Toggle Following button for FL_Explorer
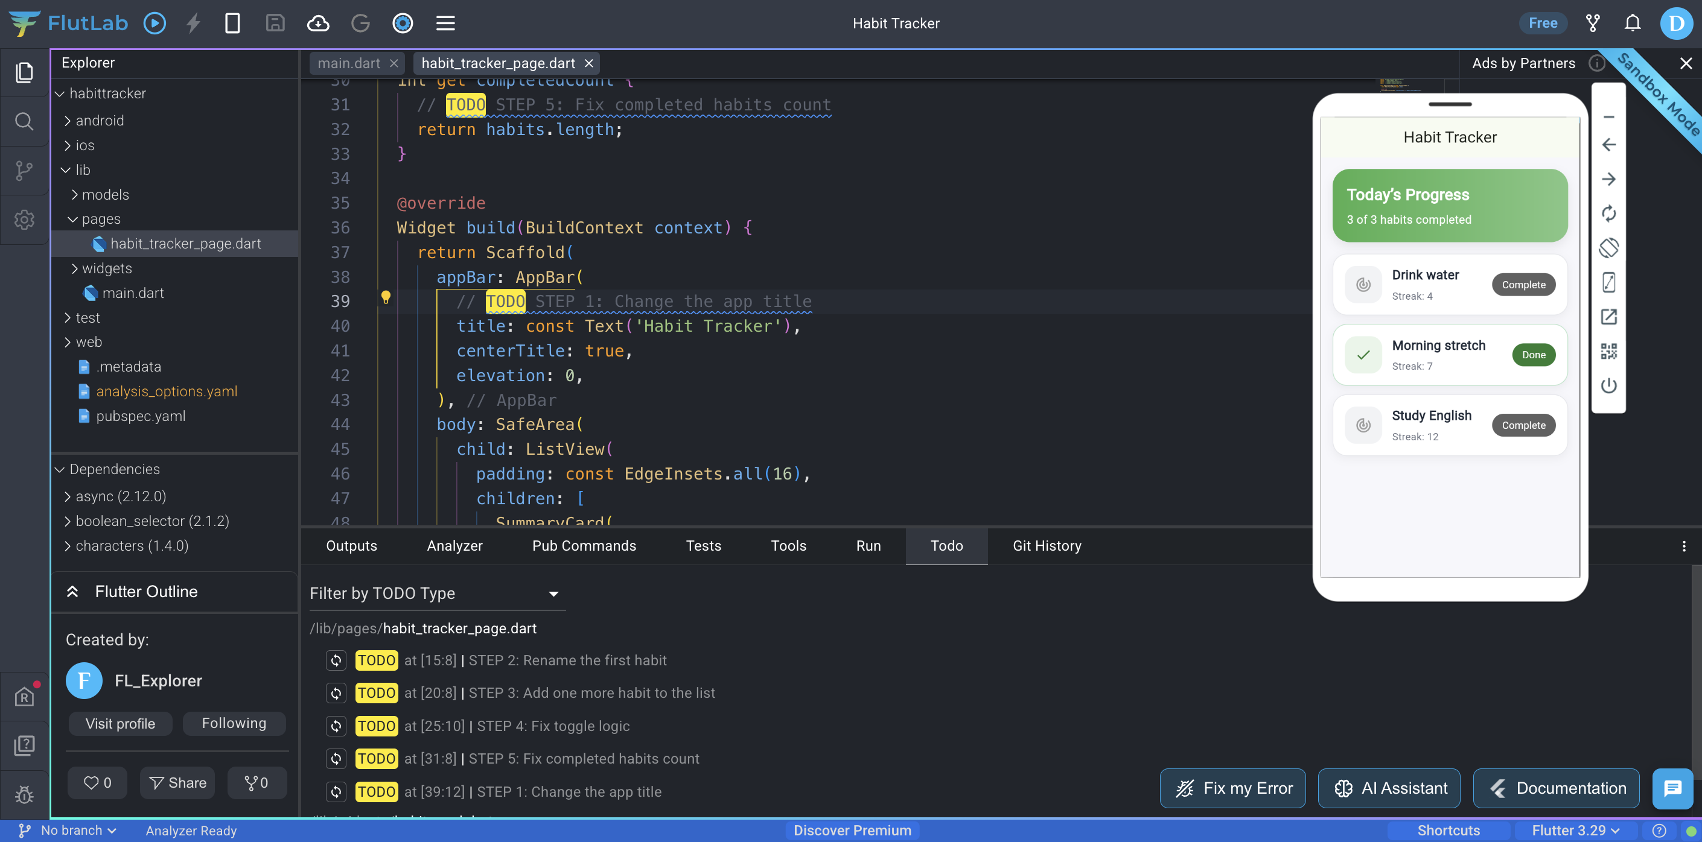1702x842 pixels. [234, 723]
